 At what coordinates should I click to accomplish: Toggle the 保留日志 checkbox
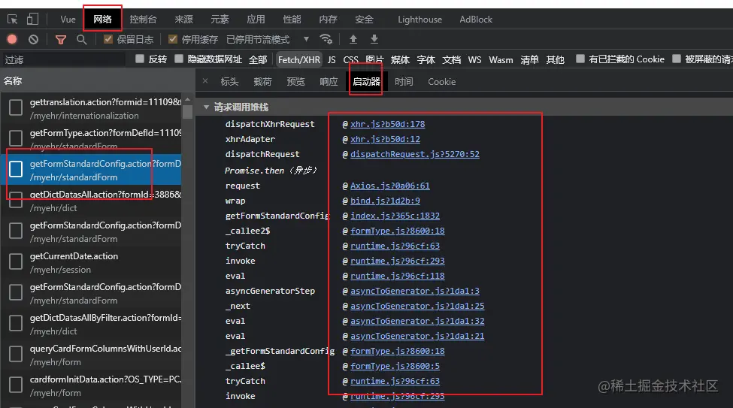pos(108,39)
